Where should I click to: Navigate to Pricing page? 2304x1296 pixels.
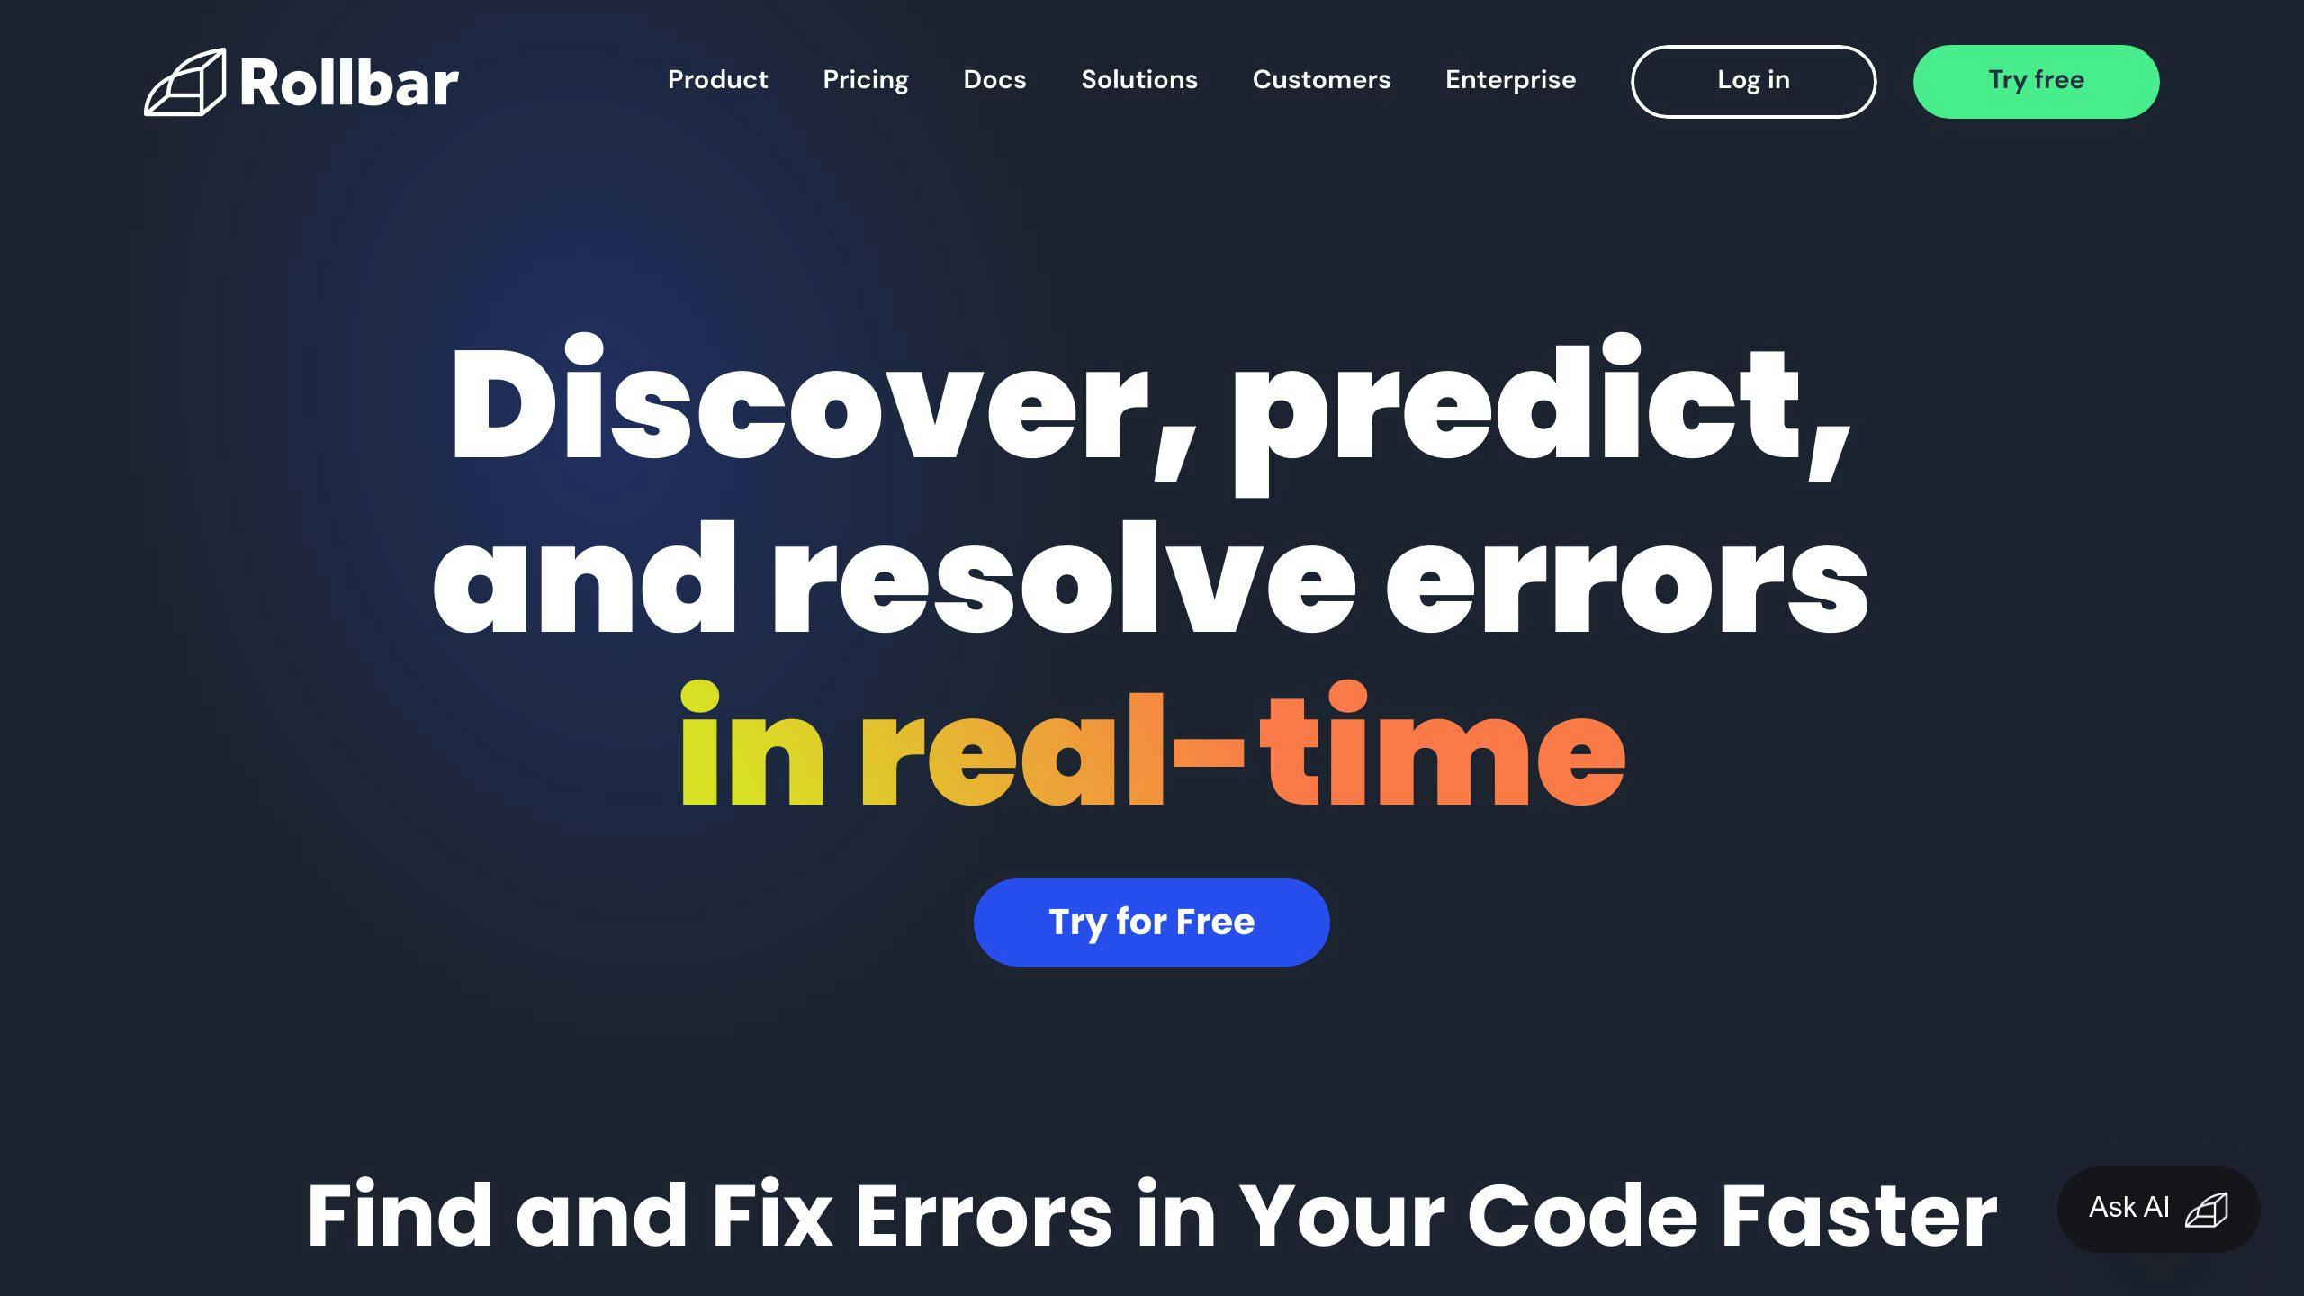point(866,81)
